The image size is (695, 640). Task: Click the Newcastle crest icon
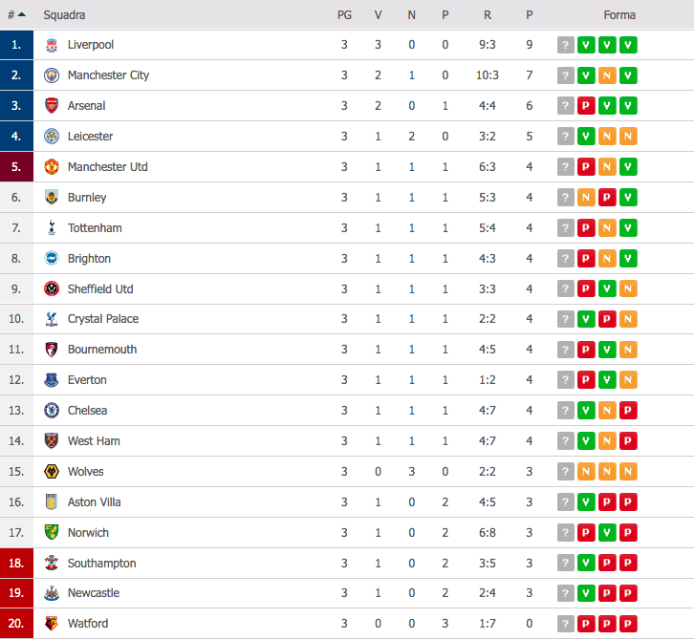52,593
